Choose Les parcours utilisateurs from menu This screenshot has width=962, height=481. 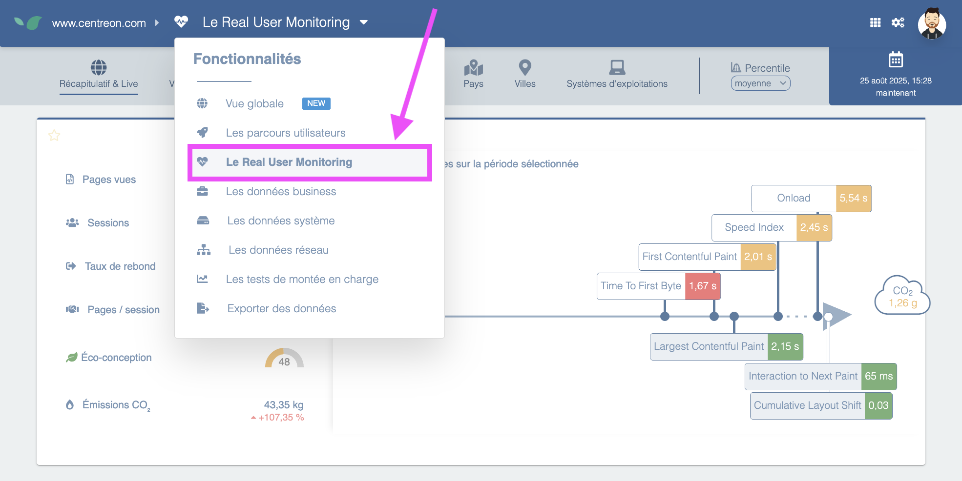[285, 133]
